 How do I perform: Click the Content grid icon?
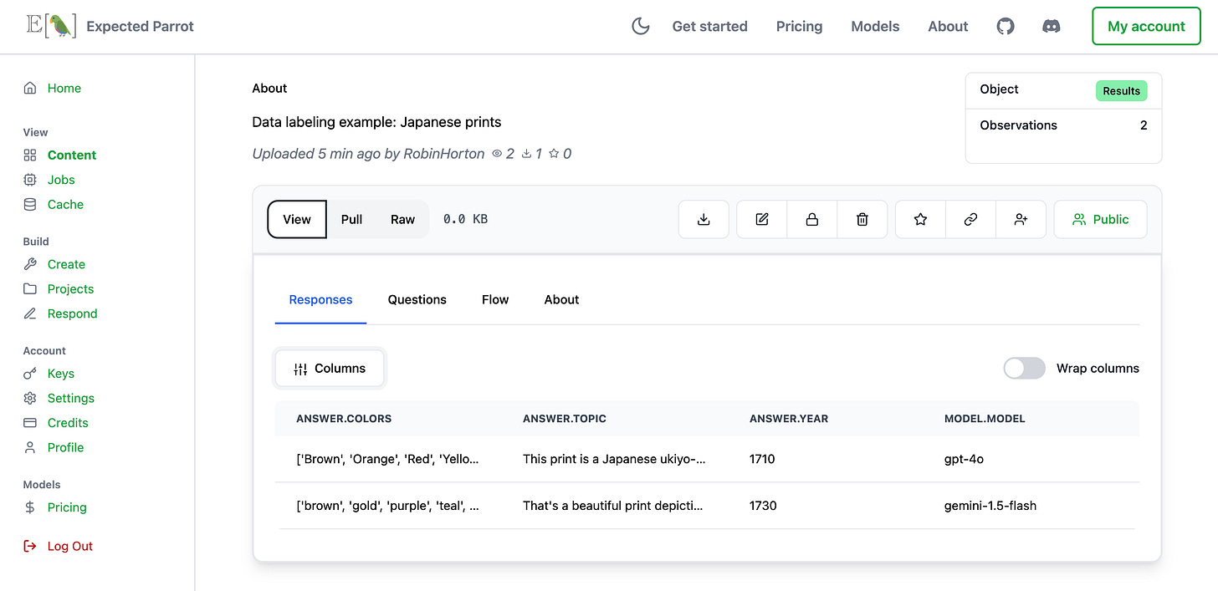tap(30, 155)
